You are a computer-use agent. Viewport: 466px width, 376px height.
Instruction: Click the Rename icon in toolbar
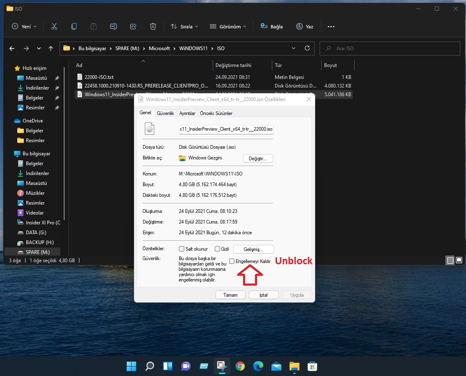tap(113, 26)
